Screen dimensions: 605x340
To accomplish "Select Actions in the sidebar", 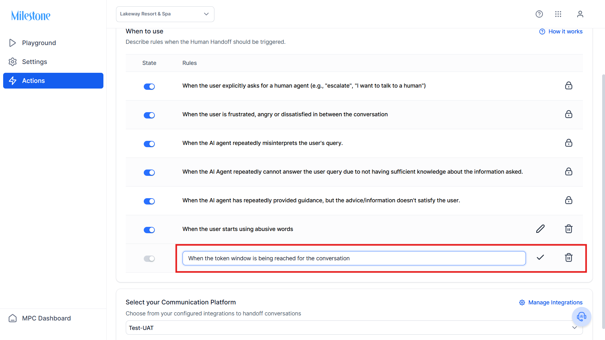I will point(53,81).
